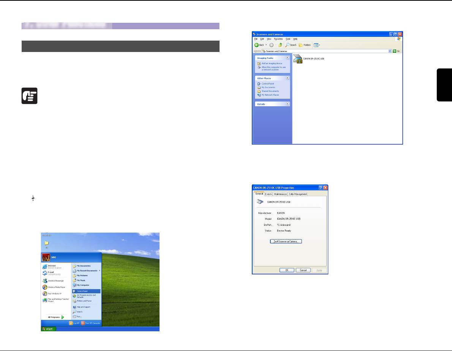Expand All Programs in Start menu
The height and width of the screenshot is (351, 452).
pyautogui.click(x=56, y=317)
